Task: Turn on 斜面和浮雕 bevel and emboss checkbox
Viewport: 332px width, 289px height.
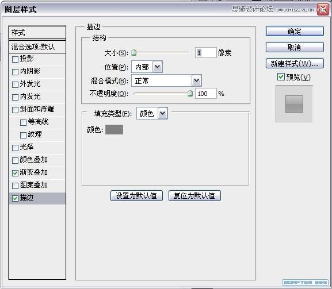Action: (15, 110)
